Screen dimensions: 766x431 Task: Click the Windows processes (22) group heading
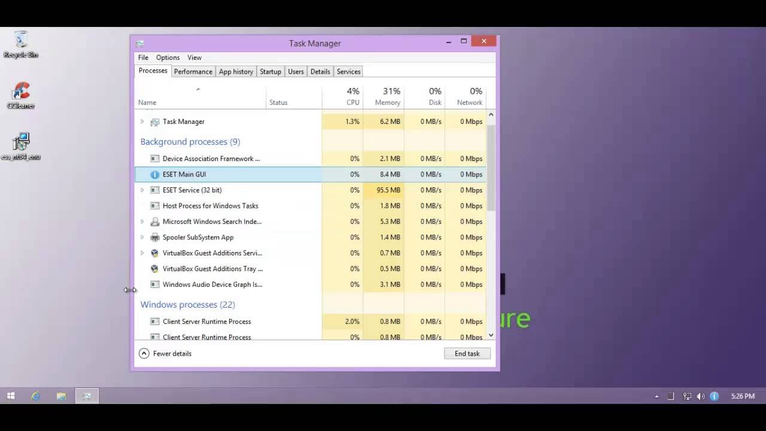point(187,305)
